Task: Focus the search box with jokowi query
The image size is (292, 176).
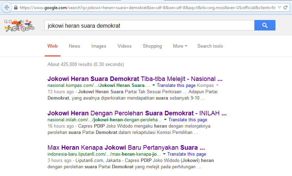Action: click(150, 25)
